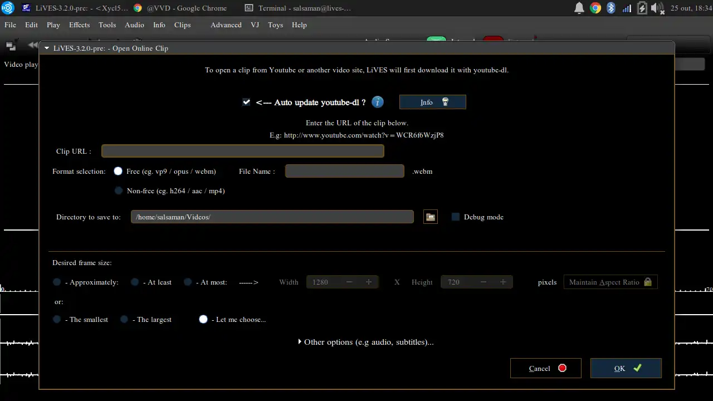Select the Approximately frame size option
Viewport: 713px width, 401px height.
(57, 282)
